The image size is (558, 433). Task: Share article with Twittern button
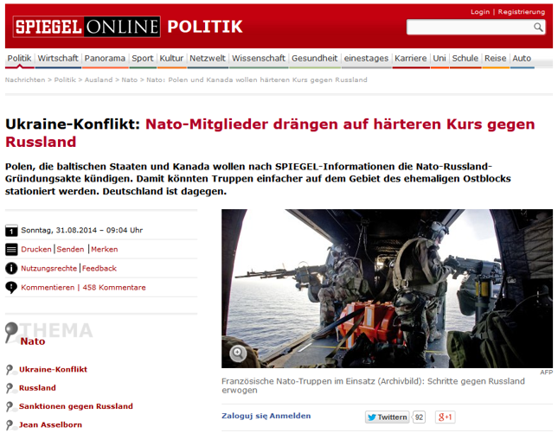click(387, 417)
